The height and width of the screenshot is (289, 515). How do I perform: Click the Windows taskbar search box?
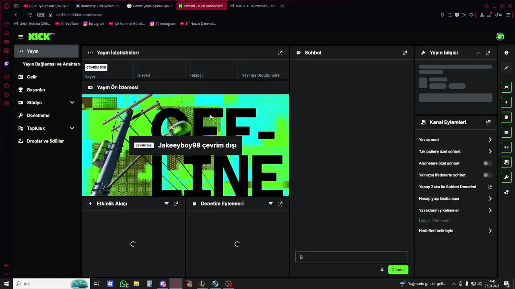coord(52,284)
